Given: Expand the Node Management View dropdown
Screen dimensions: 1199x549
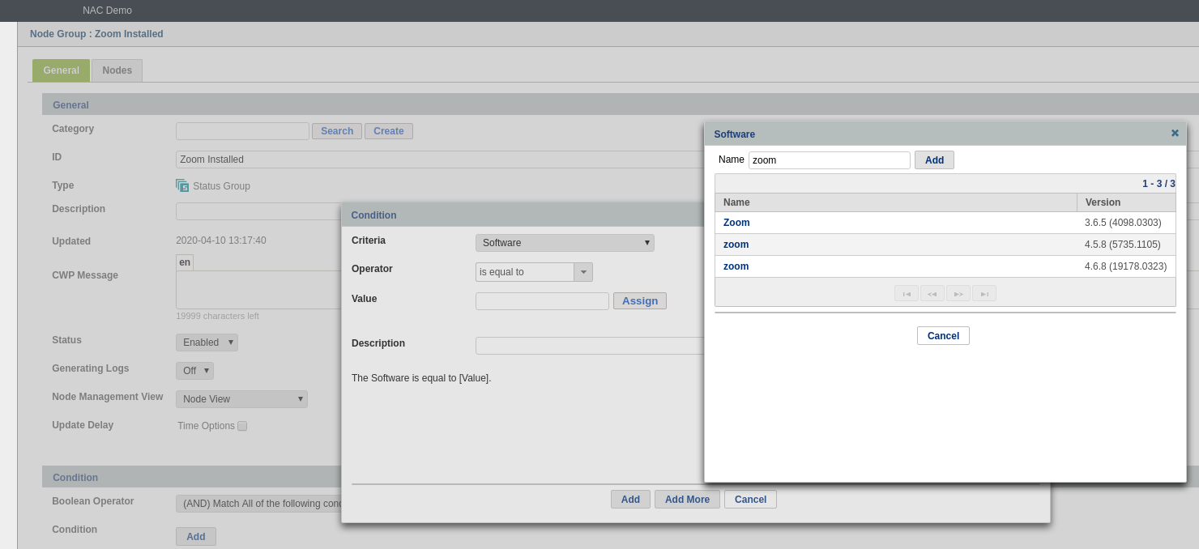Looking at the screenshot, I should tap(241, 399).
